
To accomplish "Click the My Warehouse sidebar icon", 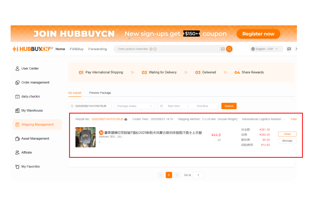I will 17,111.
